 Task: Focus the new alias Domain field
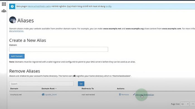pyautogui.click(x=58, y=49)
